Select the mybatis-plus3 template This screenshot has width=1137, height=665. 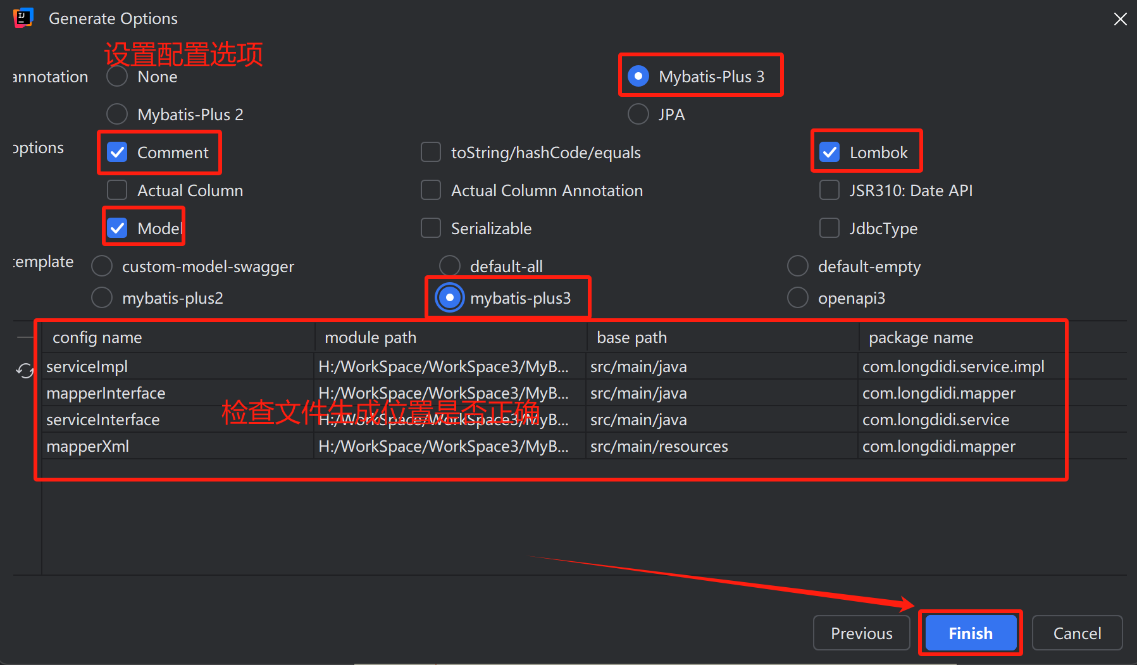450,298
